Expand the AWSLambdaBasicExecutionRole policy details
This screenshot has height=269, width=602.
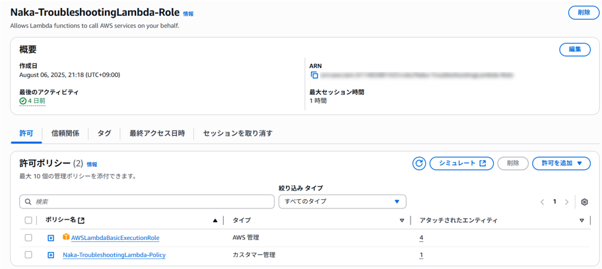[51, 238]
